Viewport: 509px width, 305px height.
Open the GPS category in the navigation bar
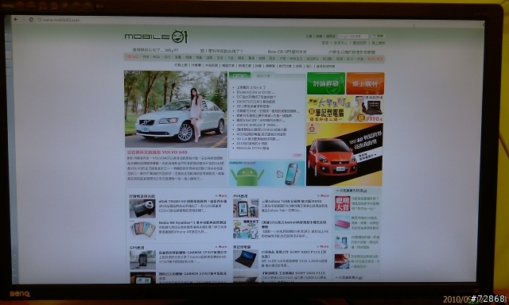[167, 57]
